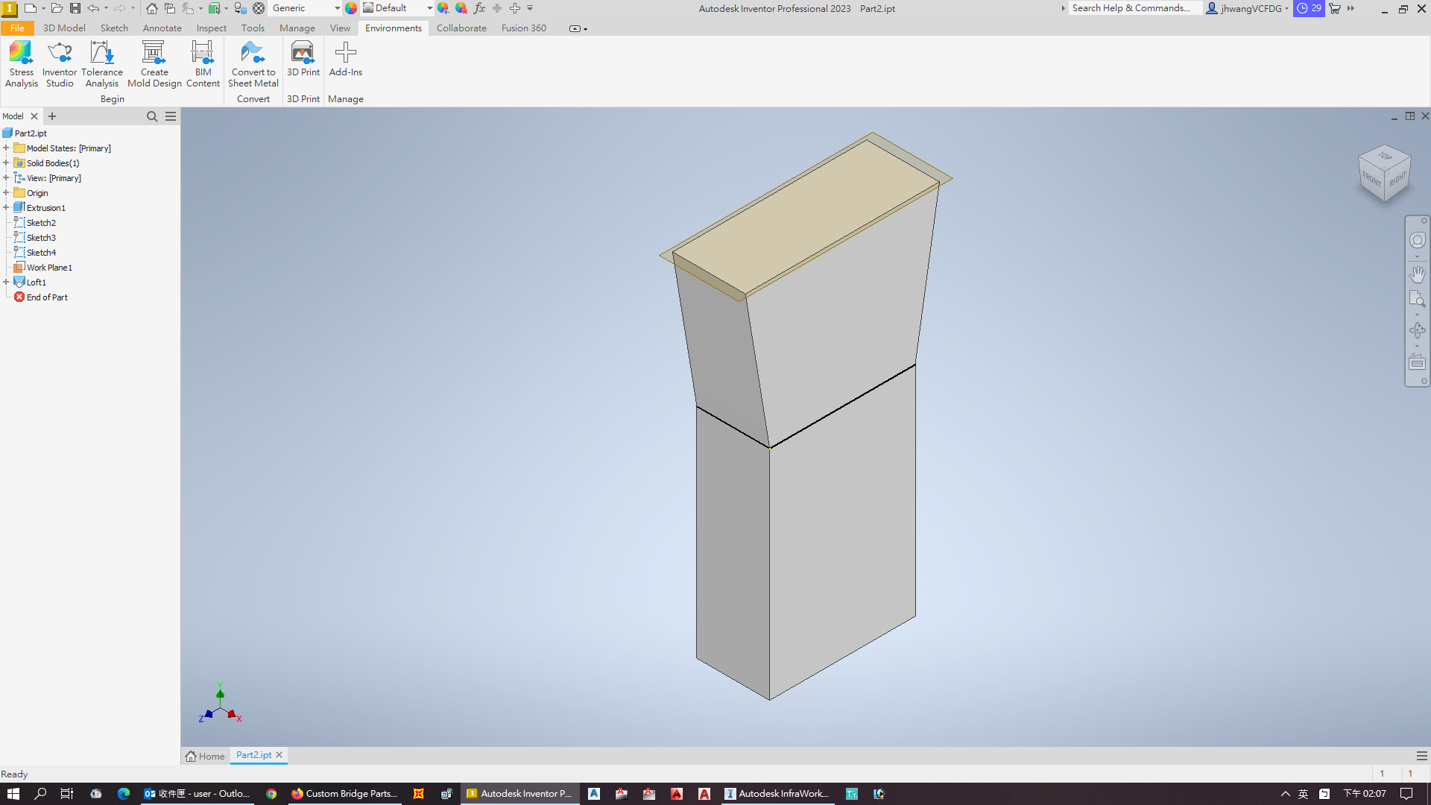Screen dimensions: 1431x805
Task: Open the Default appearance dropdown
Action: 429,8
